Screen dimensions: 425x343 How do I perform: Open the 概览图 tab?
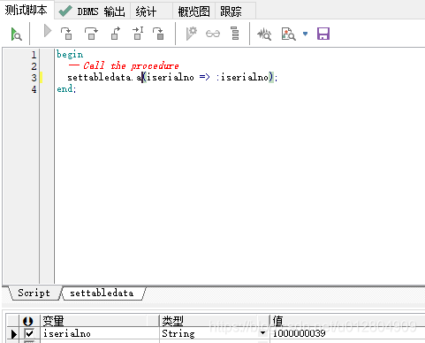coord(194,11)
